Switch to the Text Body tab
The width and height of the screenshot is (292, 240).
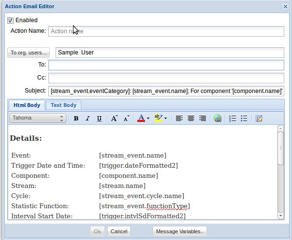63,105
